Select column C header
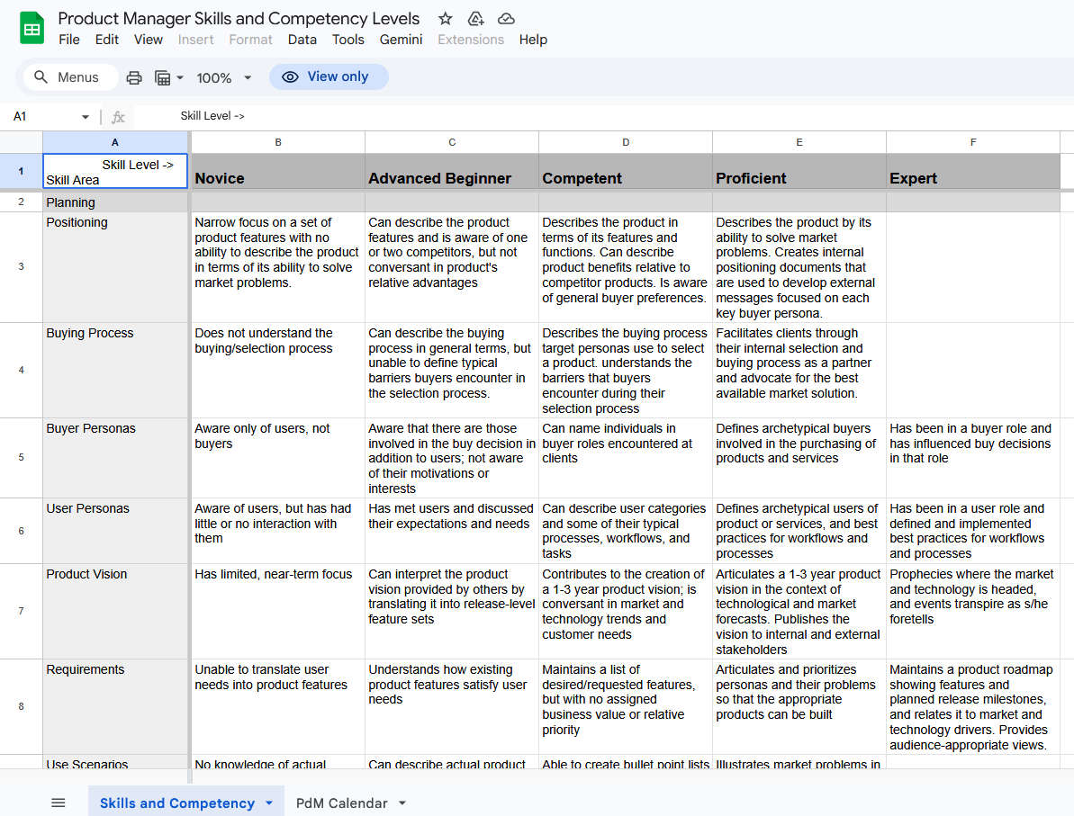 [x=452, y=142]
